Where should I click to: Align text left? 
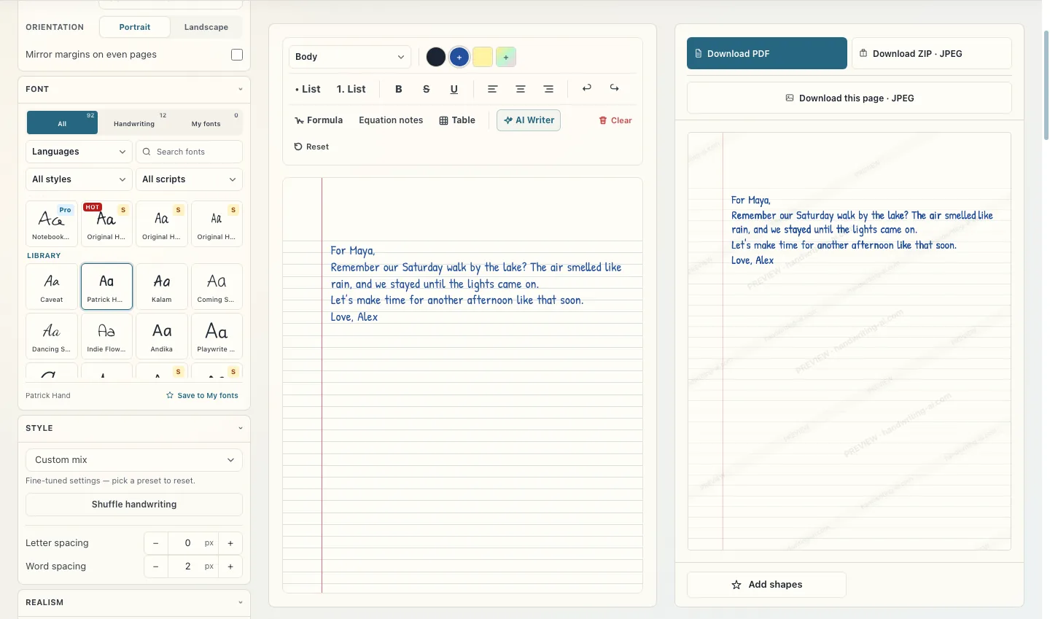[493, 89]
